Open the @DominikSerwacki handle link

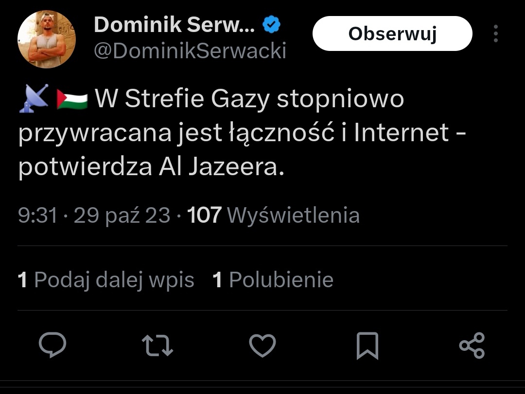pos(190,50)
